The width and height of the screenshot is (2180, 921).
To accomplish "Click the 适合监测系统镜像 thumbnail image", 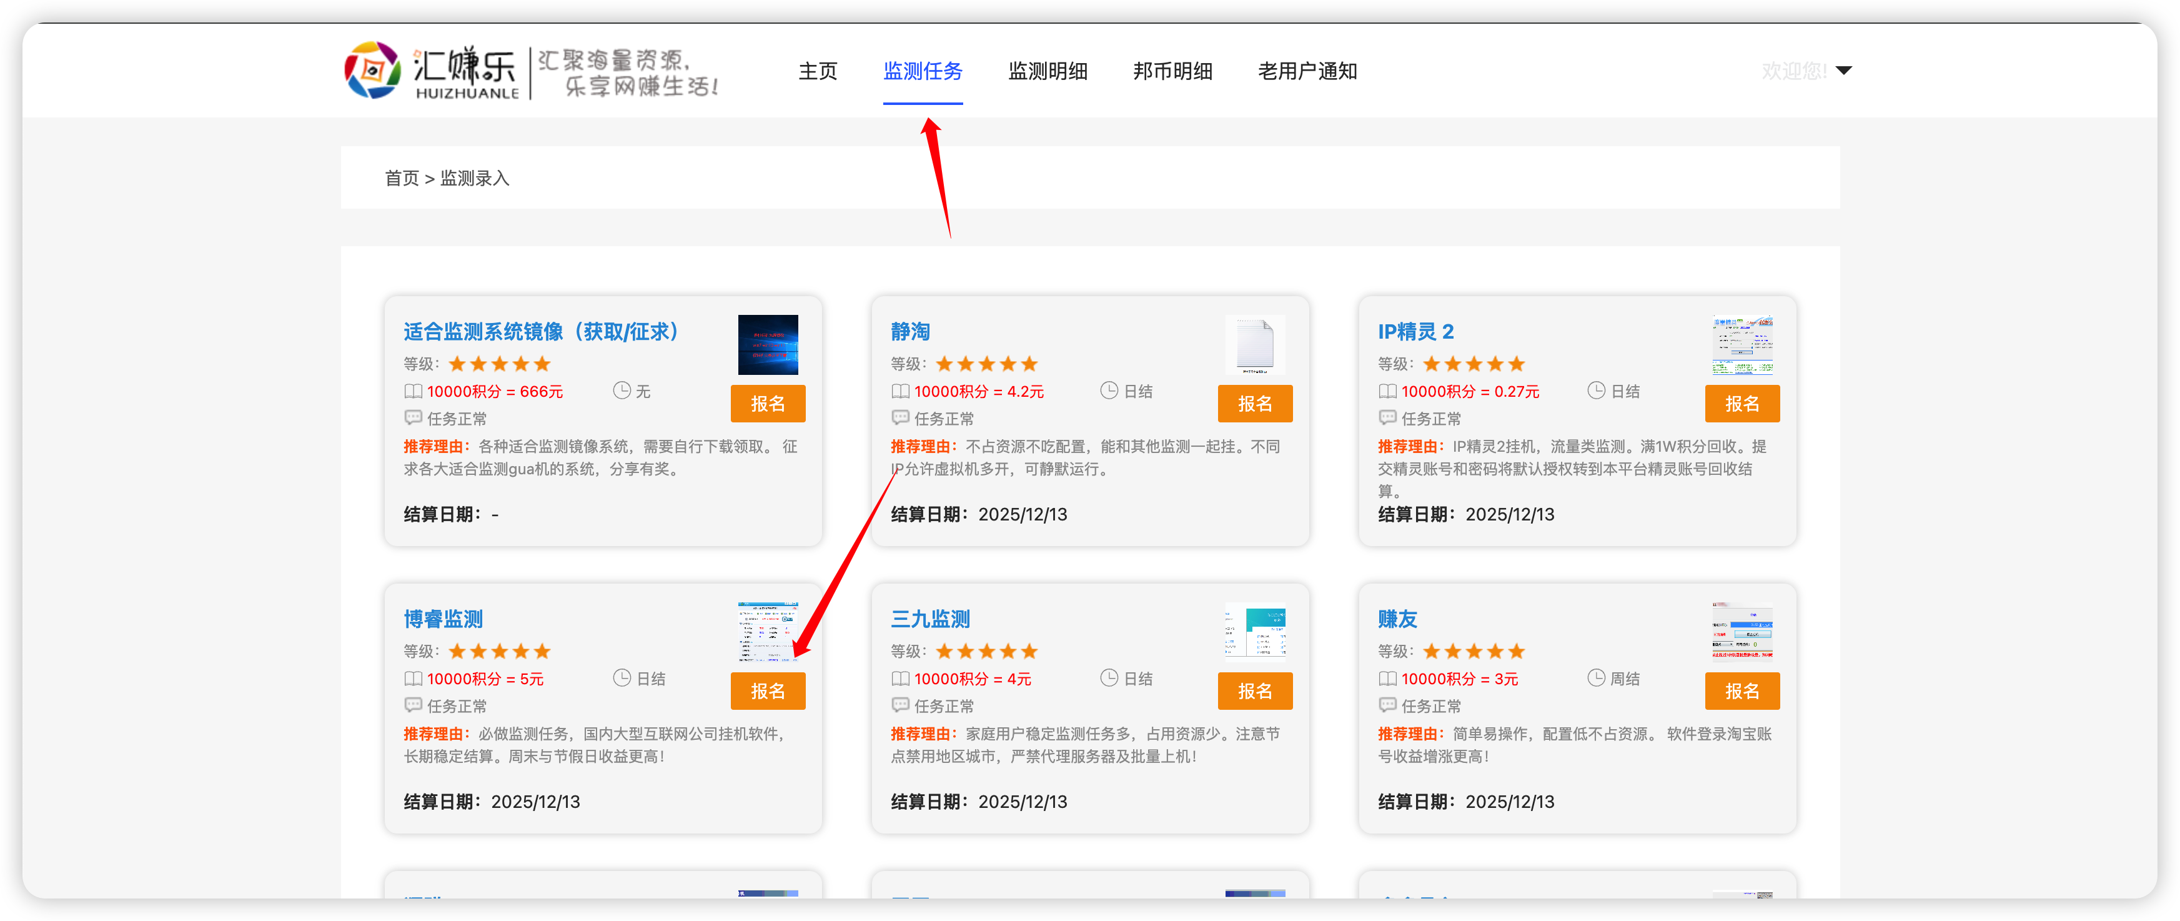I will [768, 344].
